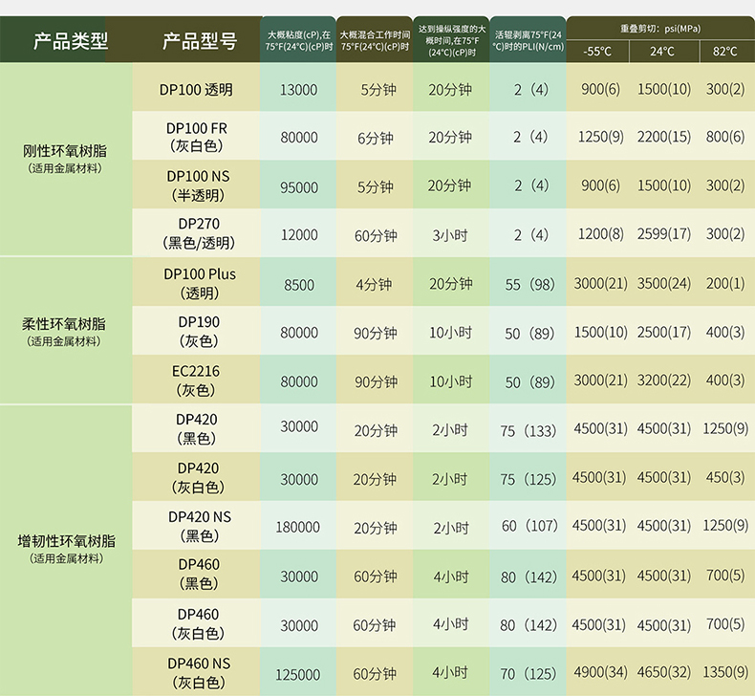This screenshot has height=696, width=755.
Task: Click the -55°C temperature sub-header
Action: (x=597, y=52)
